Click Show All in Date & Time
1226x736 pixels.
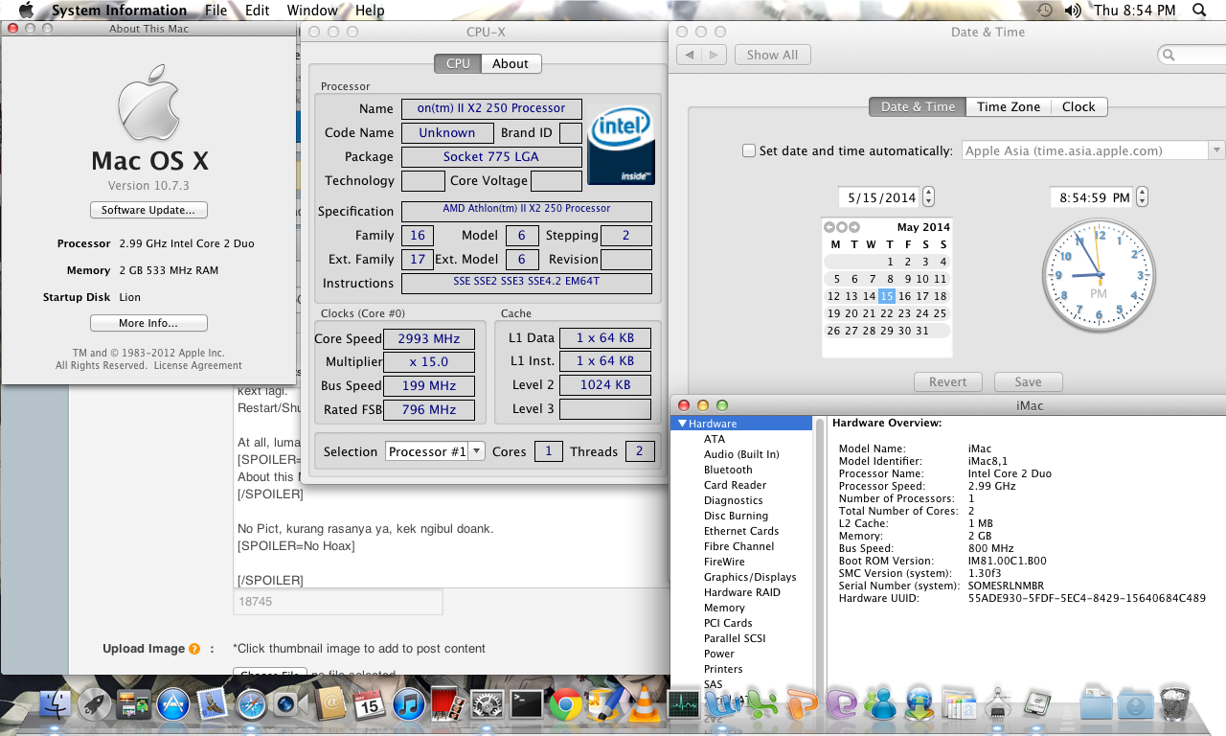772,55
